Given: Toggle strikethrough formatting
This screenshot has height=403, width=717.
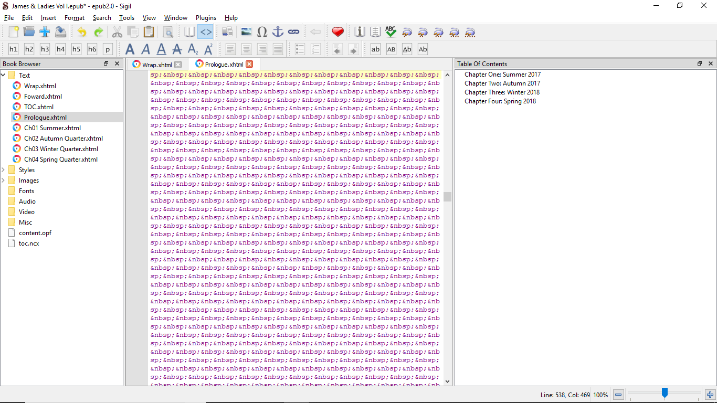Looking at the screenshot, I should pos(177,49).
